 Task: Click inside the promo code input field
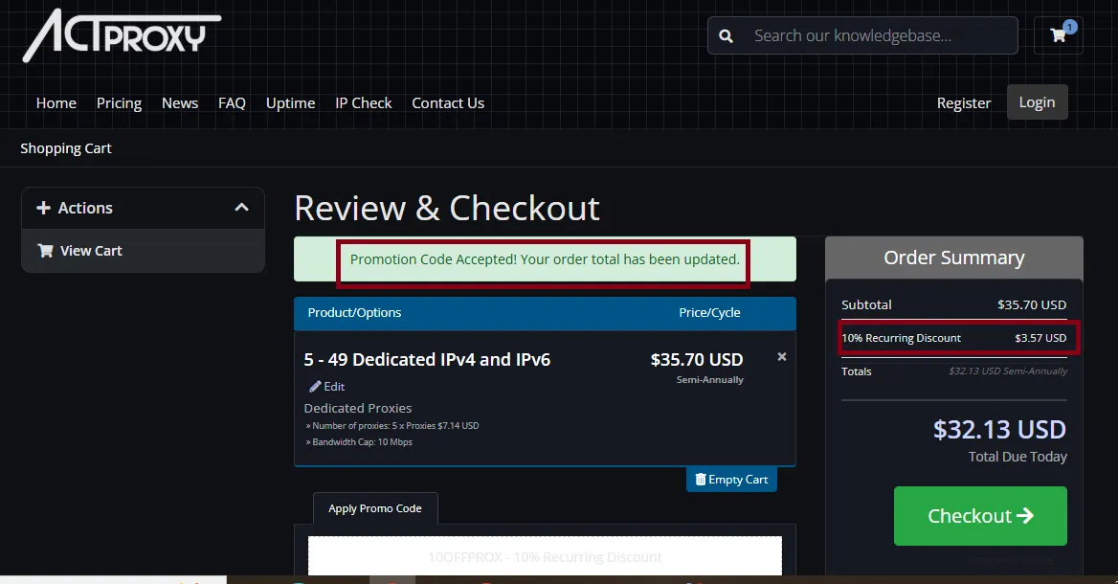click(545, 556)
